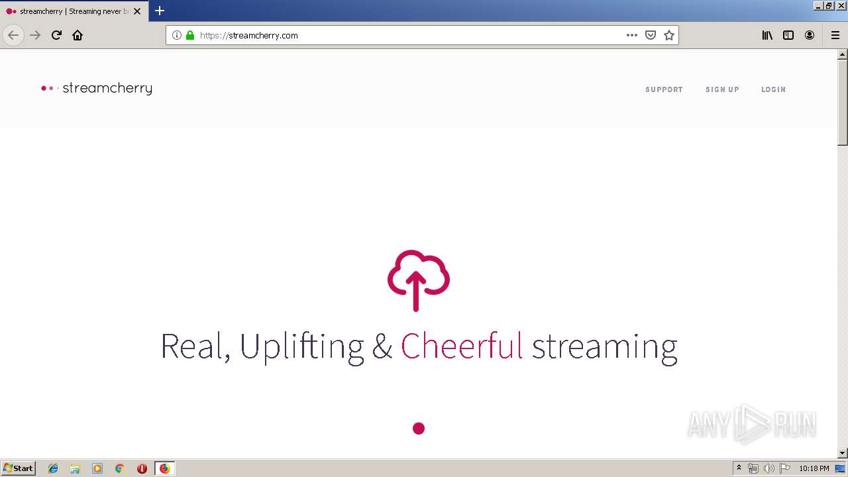
Task: Open the network tray icon
Action: pos(753,468)
